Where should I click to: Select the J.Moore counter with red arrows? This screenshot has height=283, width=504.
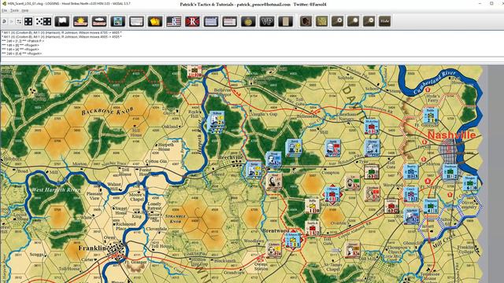point(332,194)
